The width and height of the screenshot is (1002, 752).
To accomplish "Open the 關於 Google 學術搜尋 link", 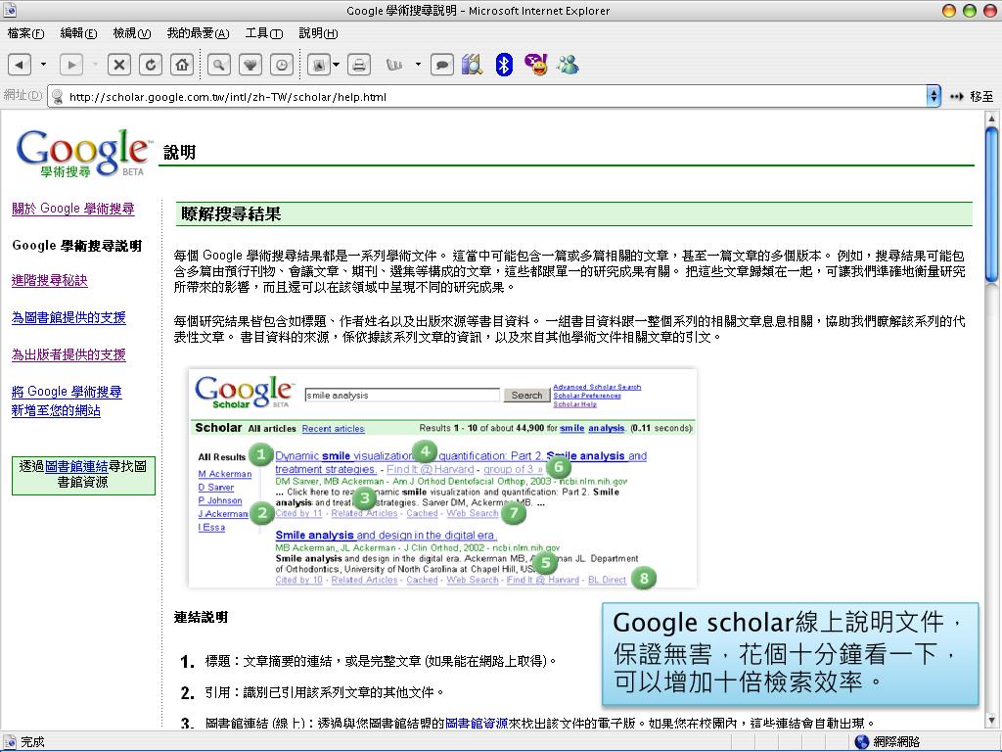I will point(73,209).
